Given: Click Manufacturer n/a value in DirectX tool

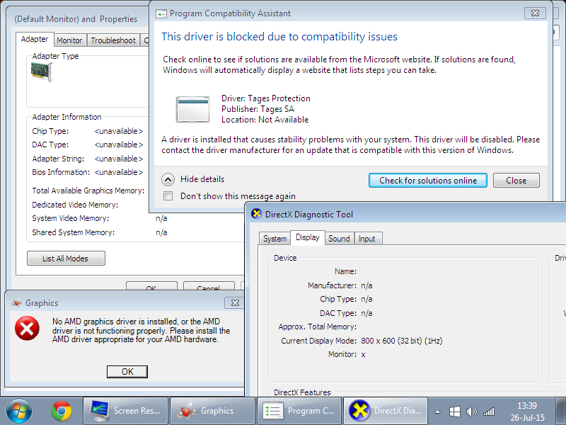Looking at the screenshot, I should (x=366, y=285).
